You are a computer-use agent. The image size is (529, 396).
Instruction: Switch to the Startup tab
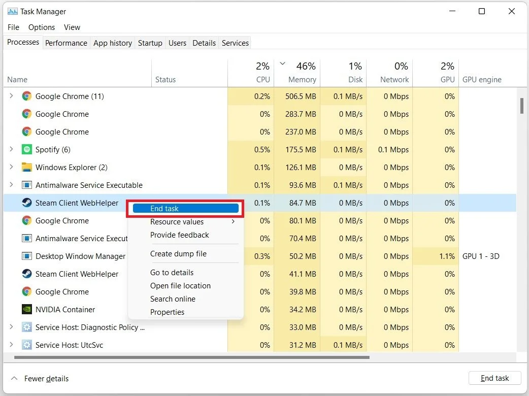pyautogui.click(x=150, y=43)
